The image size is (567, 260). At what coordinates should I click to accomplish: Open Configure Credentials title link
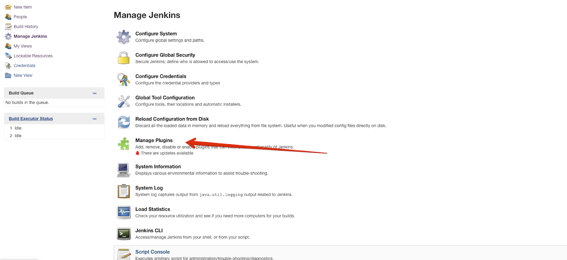tap(161, 76)
